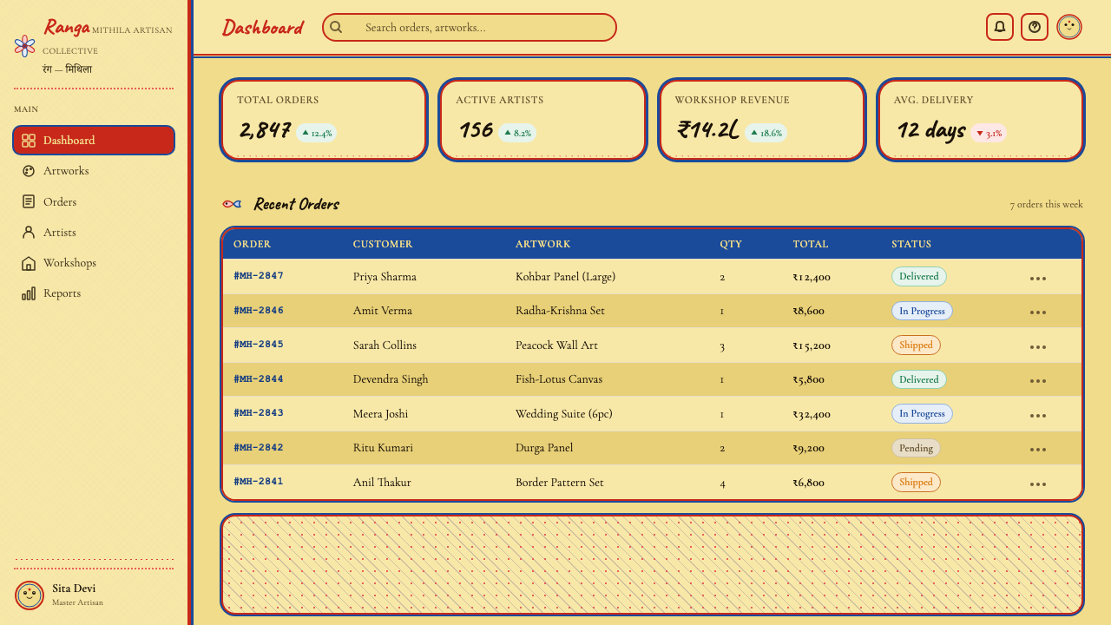
Task: Click the Total Orders card
Action: [324, 120]
